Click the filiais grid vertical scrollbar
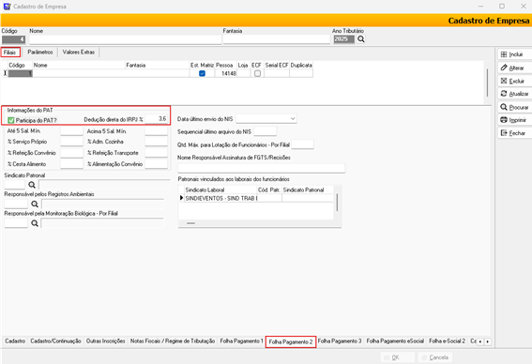This screenshot has height=364, width=532. [487, 83]
